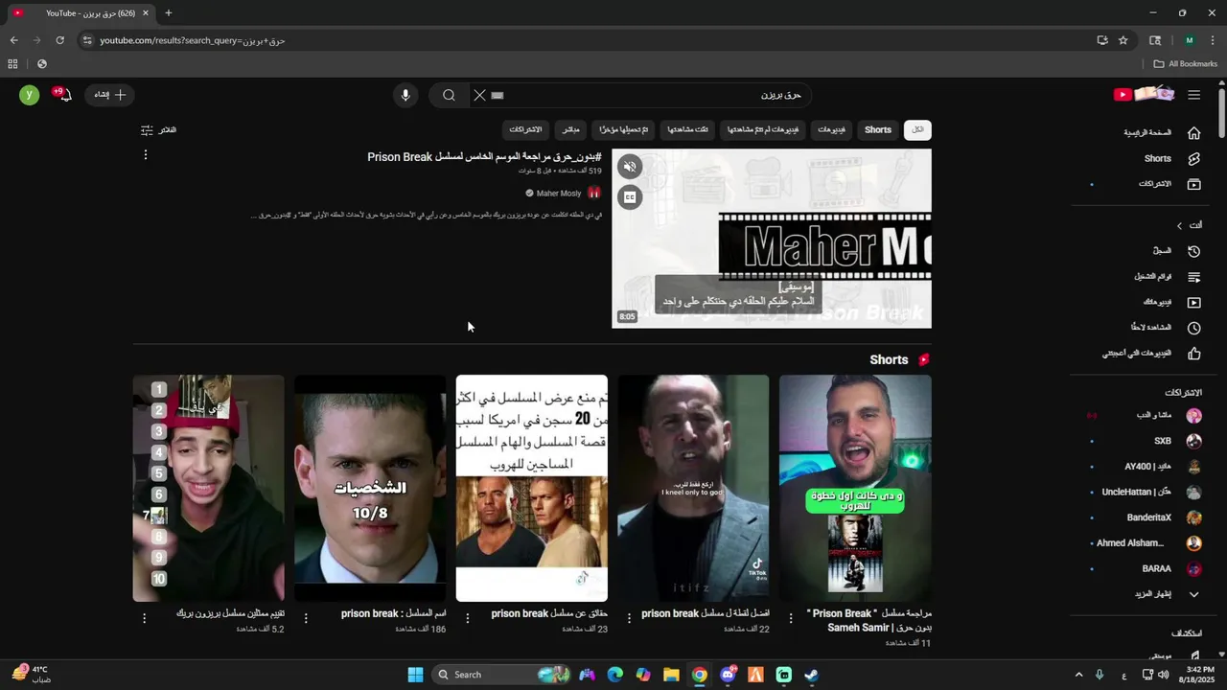Open Windows Start menu
The height and width of the screenshot is (690, 1227).
click(x=415, y=675)
